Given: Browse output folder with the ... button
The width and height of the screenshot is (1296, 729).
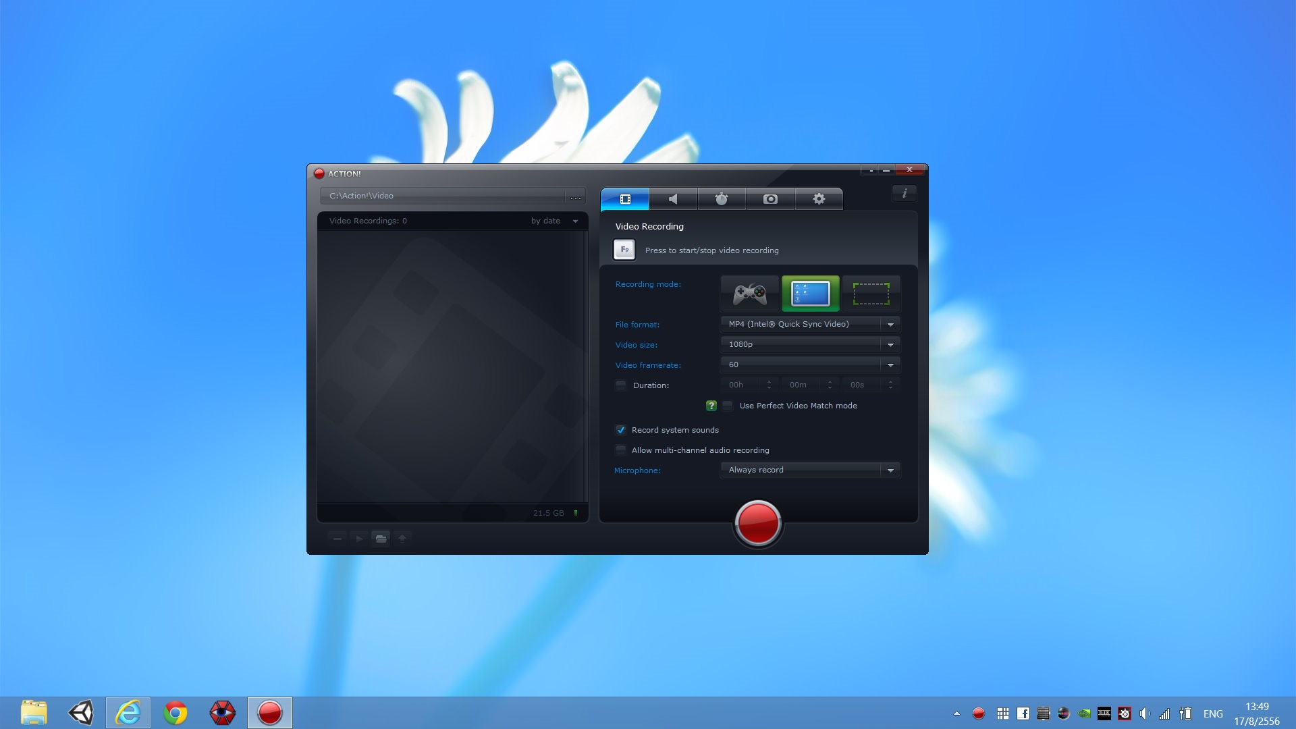Looking at the screenshot, I should [x=575, y=196].
